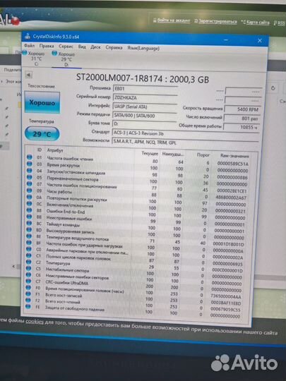Screen dimensions: 286x381
Task: Click the transfer mode field SATA/600
Action: [145, 116]
